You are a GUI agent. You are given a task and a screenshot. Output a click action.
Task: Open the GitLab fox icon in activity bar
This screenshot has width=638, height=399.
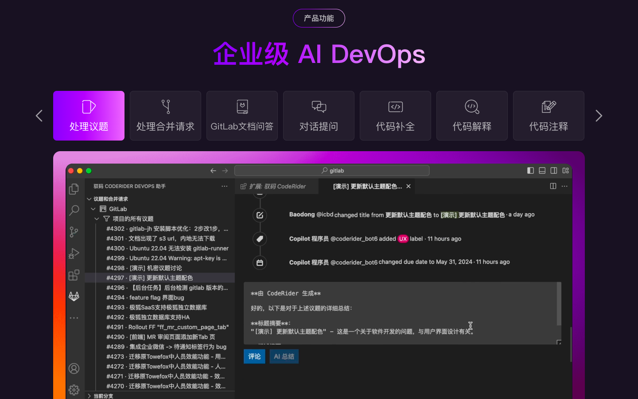click(74, 296)
